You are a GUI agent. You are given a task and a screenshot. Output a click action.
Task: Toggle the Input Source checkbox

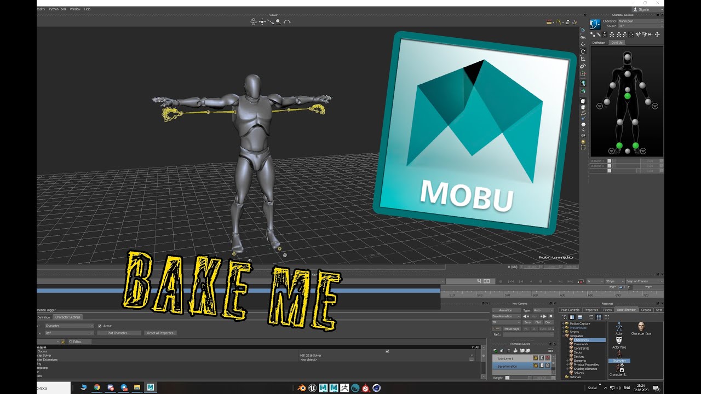pyautogui.click(x=387, y=351)
